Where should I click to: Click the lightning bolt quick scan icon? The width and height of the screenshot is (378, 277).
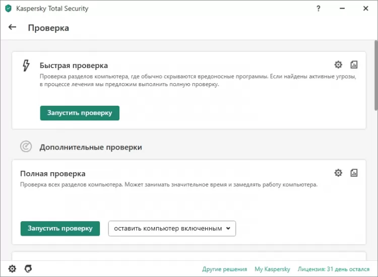tap(26, 65)
